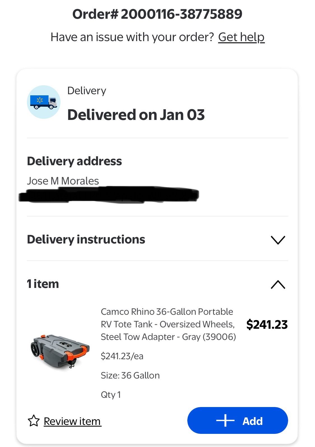This screenshot has height=447, width=315.
Task: Click the Walmart delivery truck icon
Action: point(43,102)
